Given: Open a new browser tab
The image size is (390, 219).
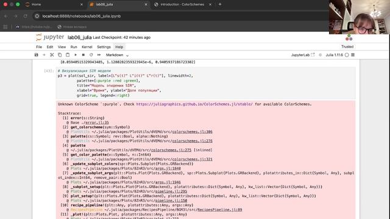Looking at the screenshot, I should (x=220, y=4).
